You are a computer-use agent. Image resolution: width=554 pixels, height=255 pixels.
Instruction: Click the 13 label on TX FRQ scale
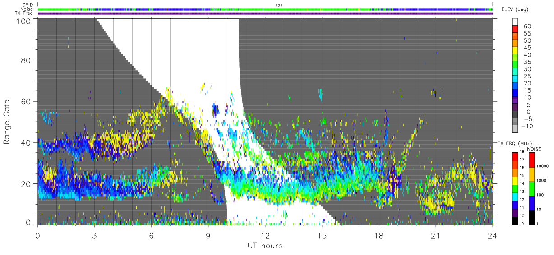click(x=522, y=192)
